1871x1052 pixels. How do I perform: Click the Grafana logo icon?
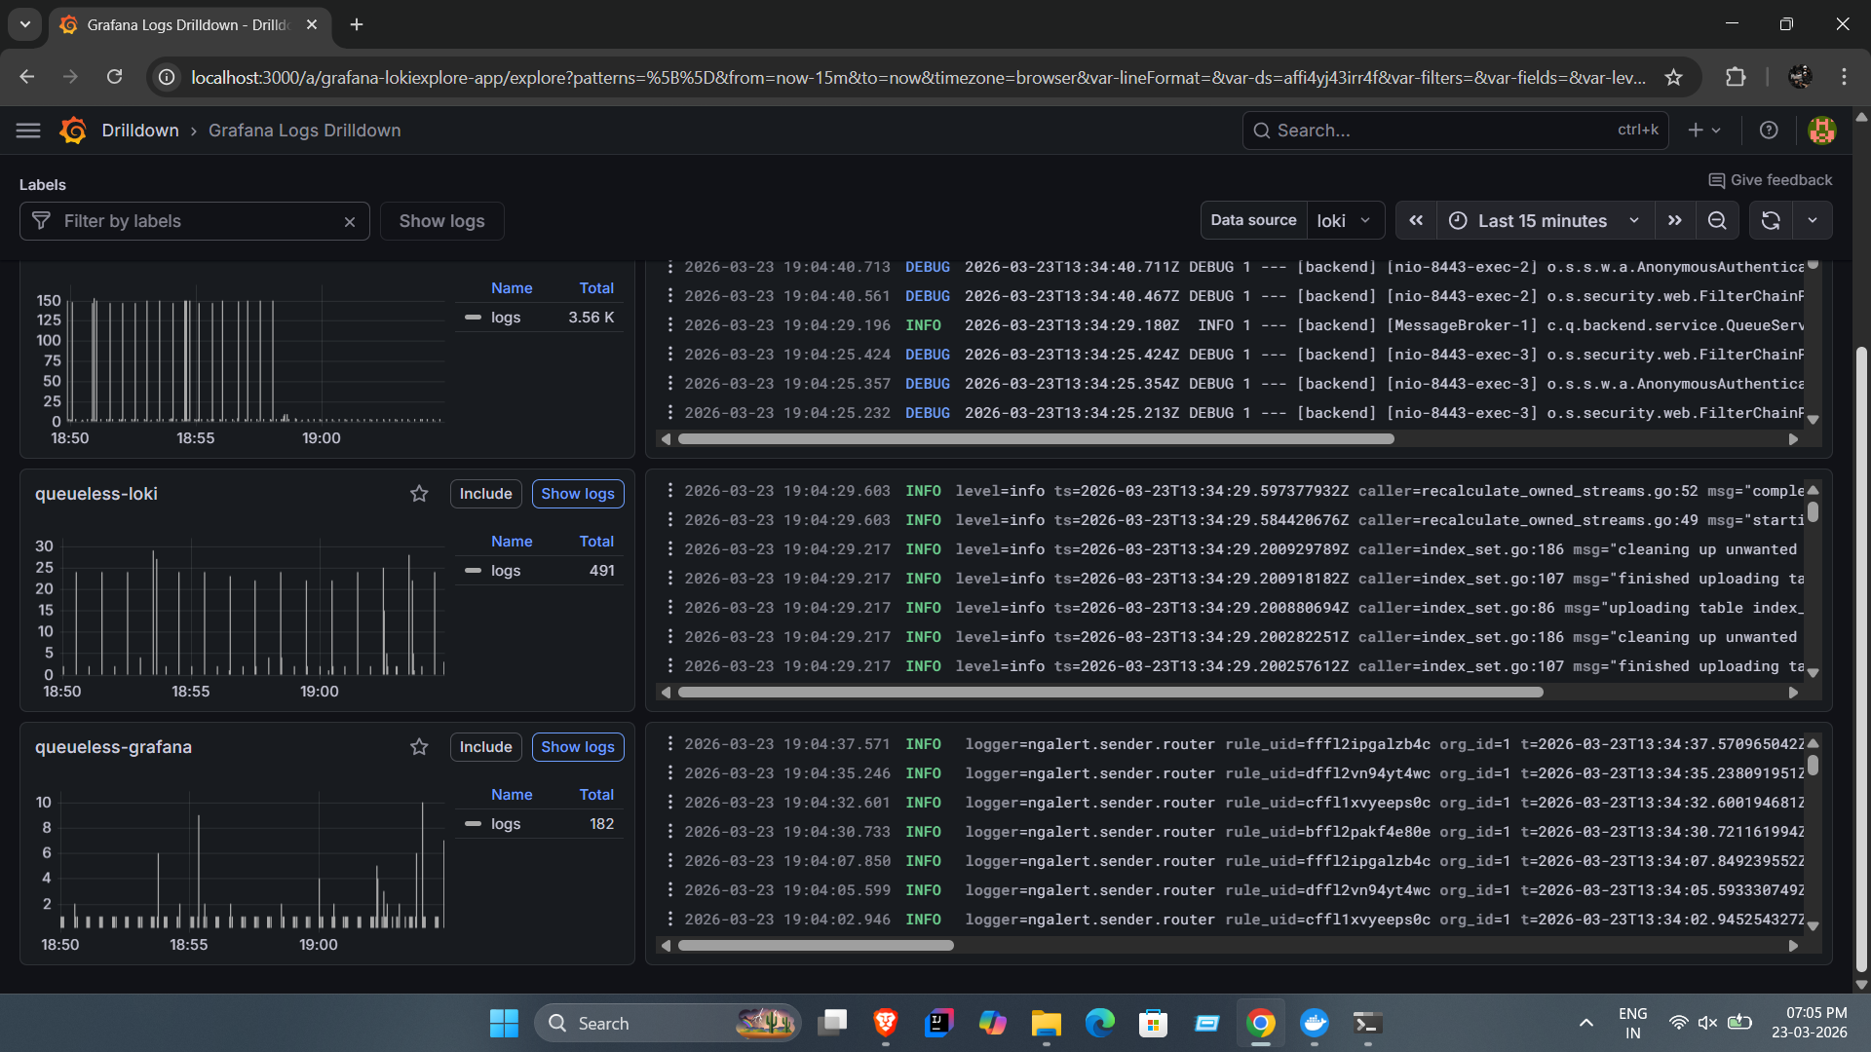click(73, 131)
